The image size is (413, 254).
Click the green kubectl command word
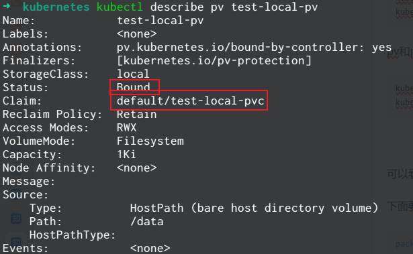tap(120, 7)
